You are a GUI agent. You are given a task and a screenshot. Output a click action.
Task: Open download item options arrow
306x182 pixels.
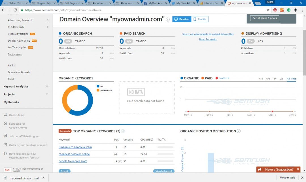click(x=43, y=178)
